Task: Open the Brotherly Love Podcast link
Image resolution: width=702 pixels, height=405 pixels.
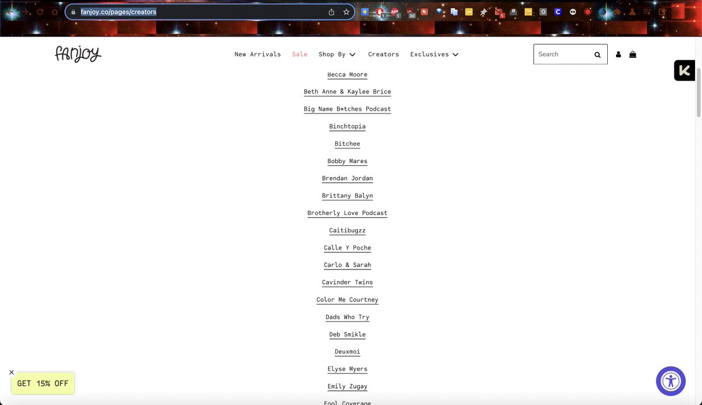Action: coord(347,213)
